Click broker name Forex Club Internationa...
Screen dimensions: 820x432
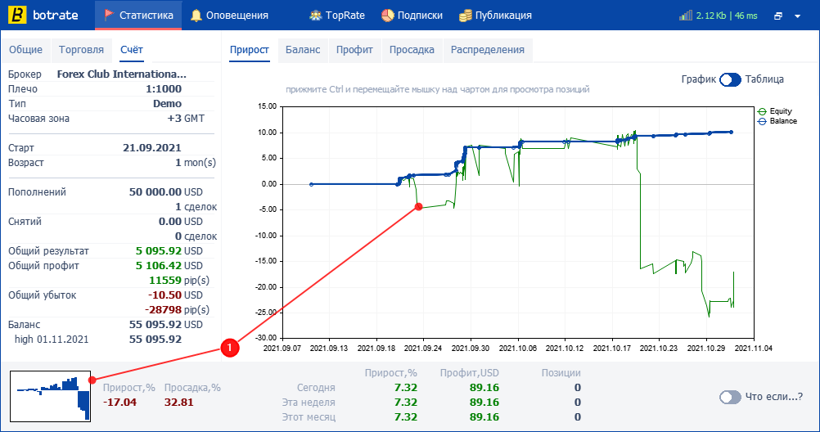coord(121,74)
